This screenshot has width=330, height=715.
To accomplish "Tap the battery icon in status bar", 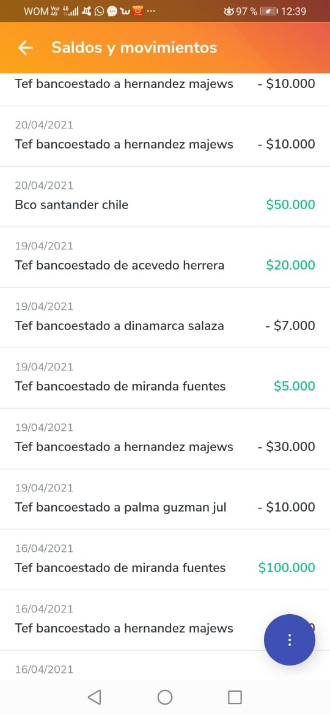I will [269, 11].
